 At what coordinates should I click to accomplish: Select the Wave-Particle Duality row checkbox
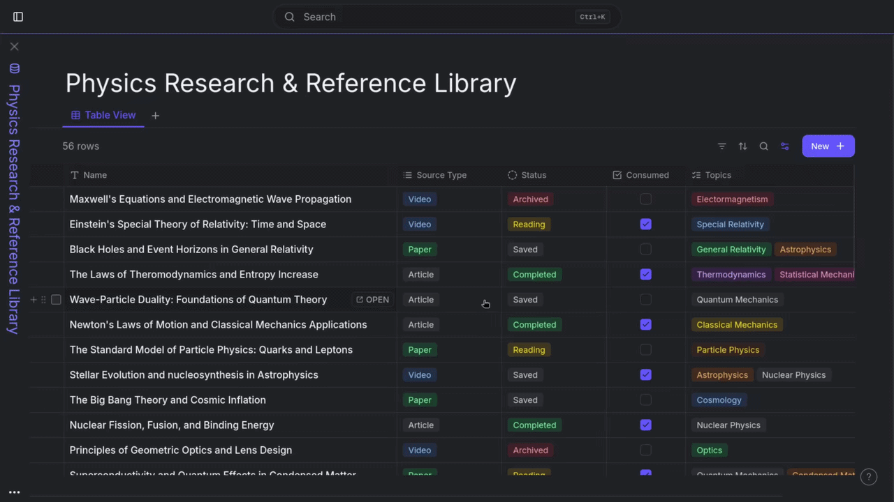click(56, 300)
